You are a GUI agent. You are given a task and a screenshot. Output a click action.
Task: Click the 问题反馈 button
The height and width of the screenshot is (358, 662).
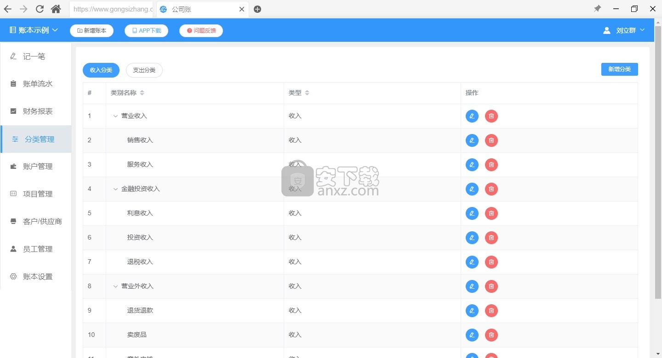coord(201,31)
